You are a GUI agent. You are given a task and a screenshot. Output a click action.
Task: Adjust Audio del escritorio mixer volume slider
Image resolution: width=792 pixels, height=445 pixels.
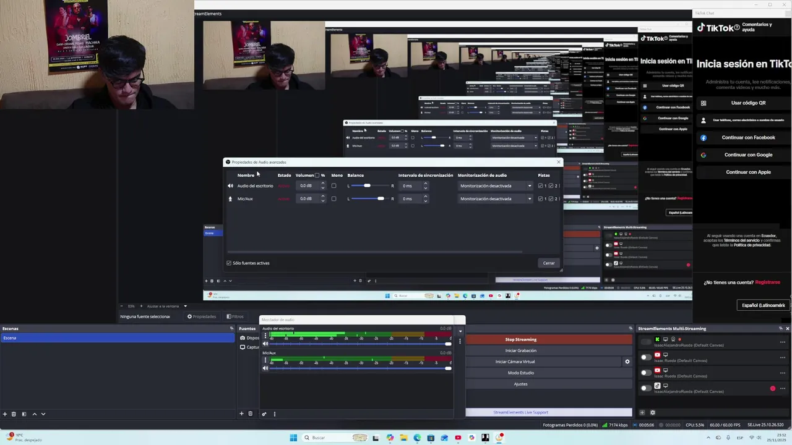click(x=361, y=344)
